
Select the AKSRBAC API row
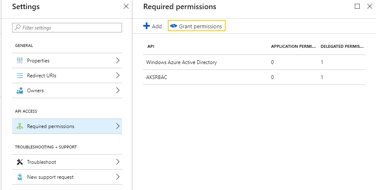[157, 77]
